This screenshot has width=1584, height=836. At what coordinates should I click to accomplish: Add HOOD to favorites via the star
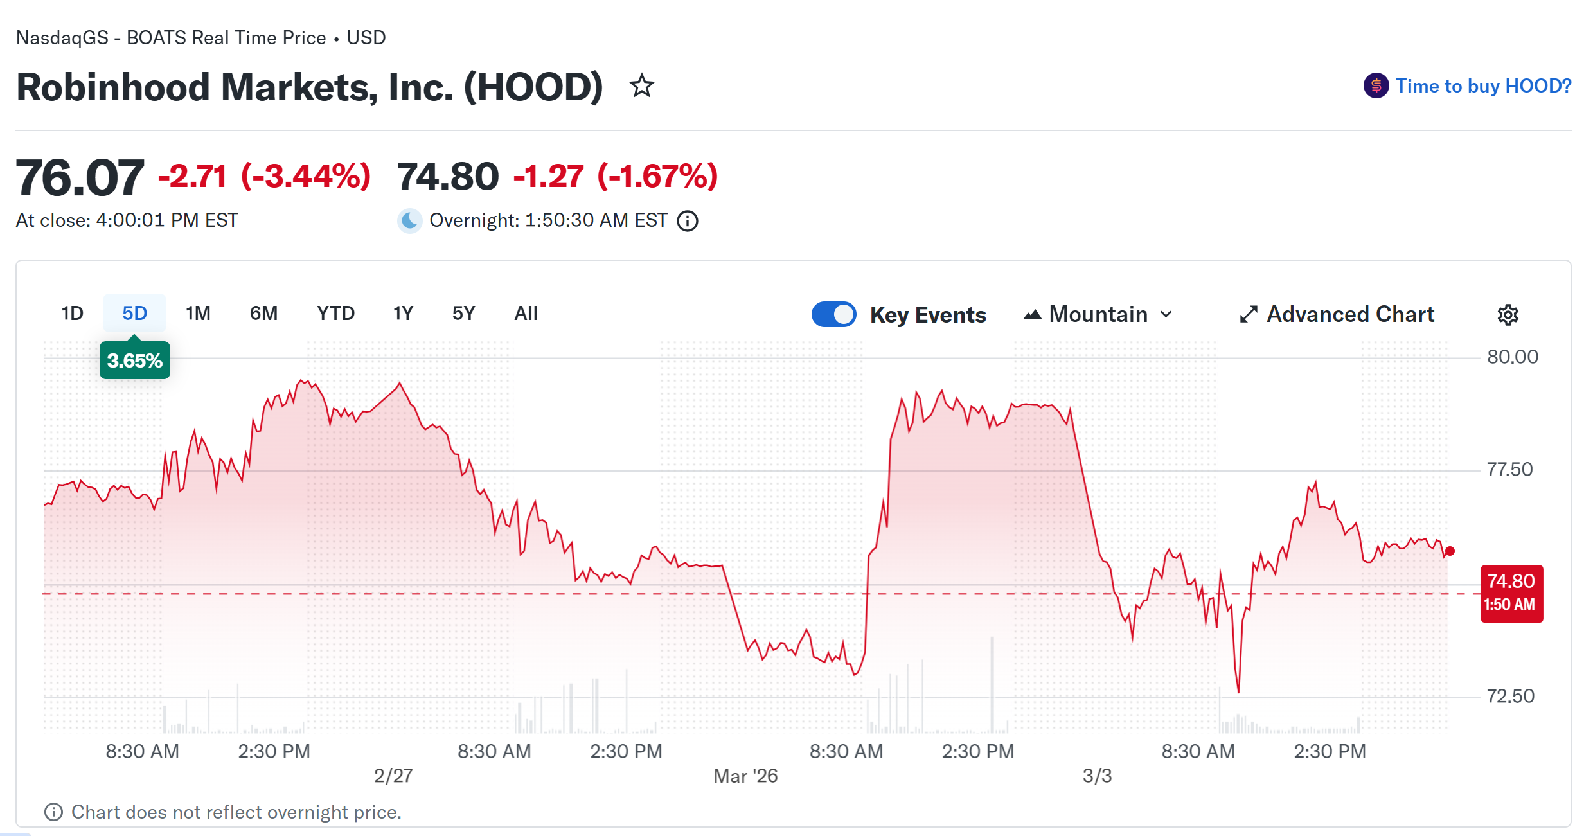pos(642,85)
